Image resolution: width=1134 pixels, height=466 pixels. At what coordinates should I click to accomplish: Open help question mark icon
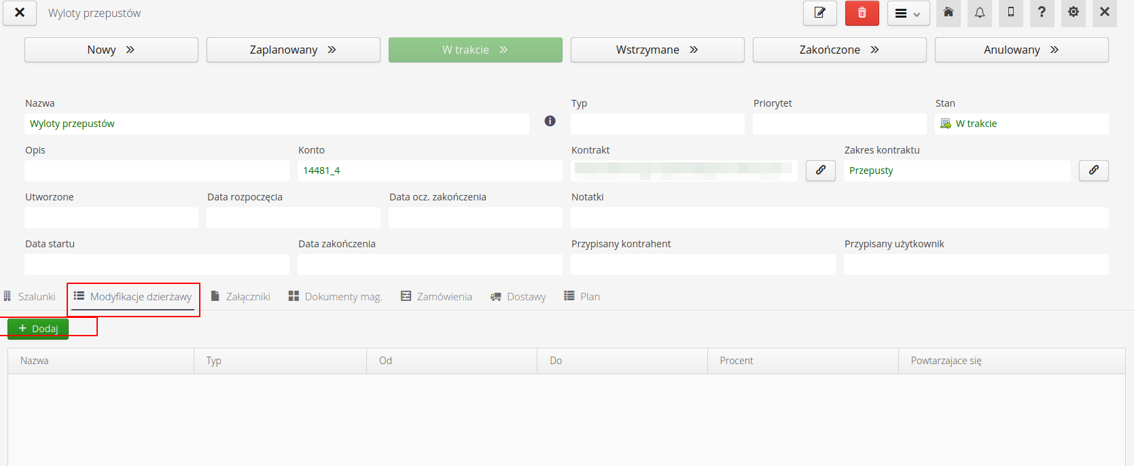[1042, 13]
